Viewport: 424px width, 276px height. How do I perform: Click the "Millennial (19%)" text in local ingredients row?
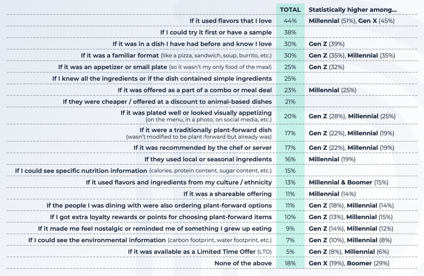332,159
